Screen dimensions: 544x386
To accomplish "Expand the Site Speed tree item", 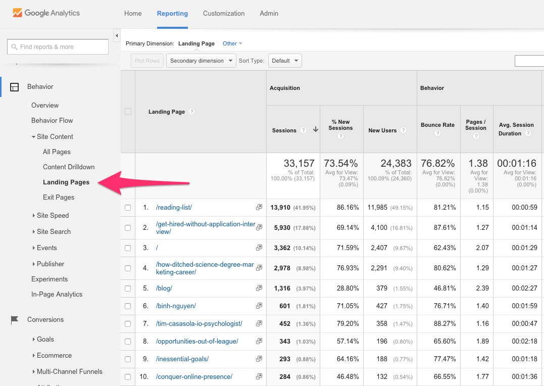I will point(53,216).
